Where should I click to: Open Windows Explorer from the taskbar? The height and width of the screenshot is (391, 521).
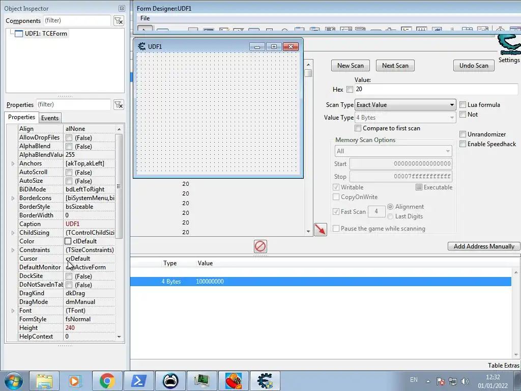44,381
